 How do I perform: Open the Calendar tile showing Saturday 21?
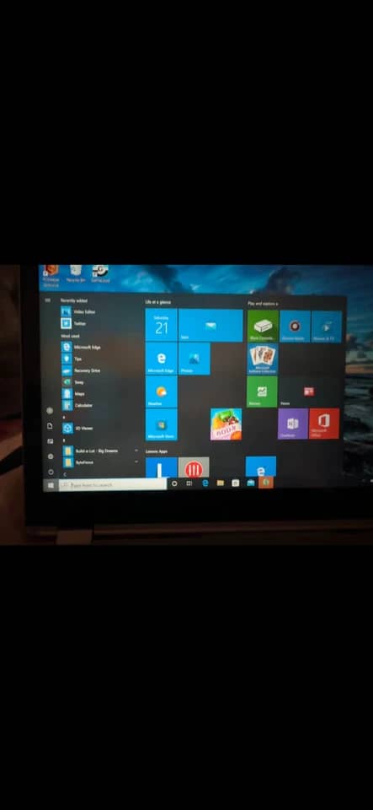(x=161, y=325)
